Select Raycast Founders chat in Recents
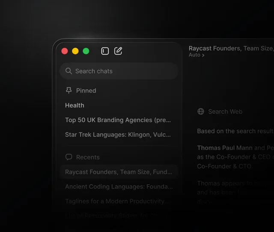274x232 pixels. coord(119,172)
